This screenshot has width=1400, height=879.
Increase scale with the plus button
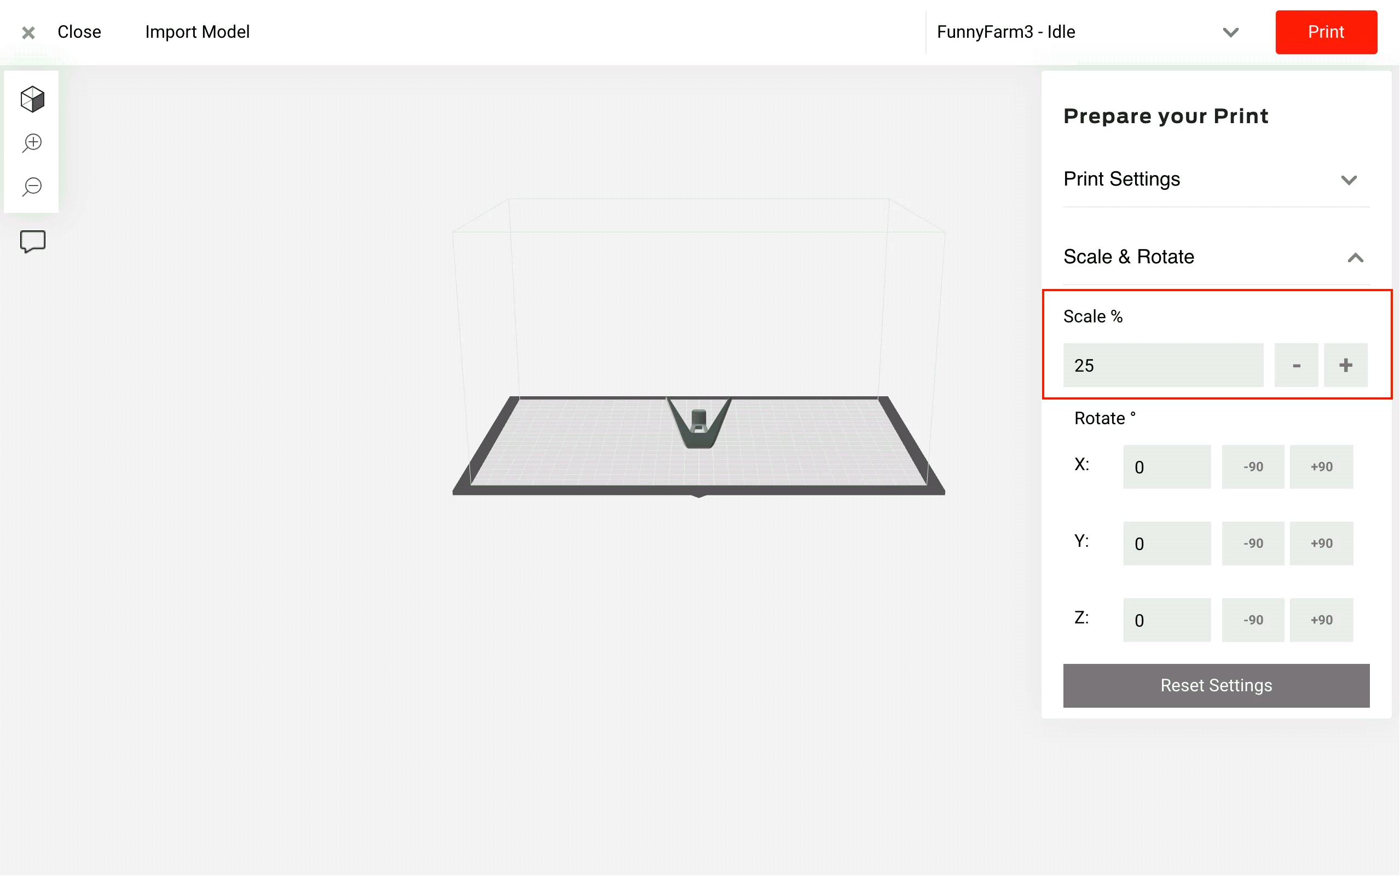click(1345, 365)
